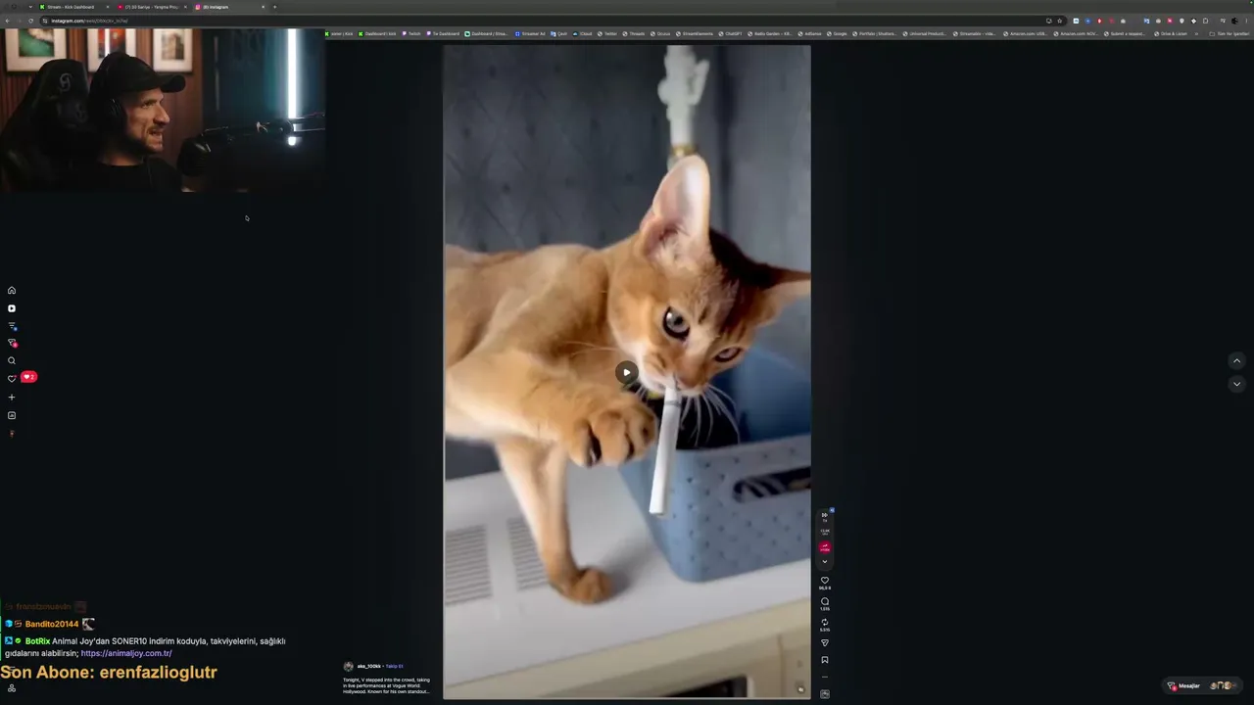Play the paused cat reel
This screenshot has height=705, width=1254.
point(627,372)
